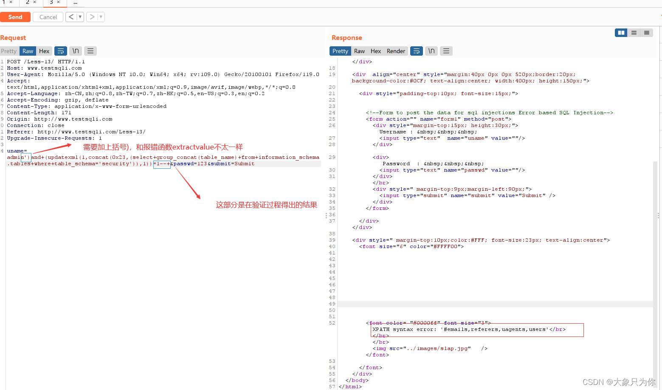Click the input type="submit" line in response
Screen dimensions: 662x390
(467, 195)
